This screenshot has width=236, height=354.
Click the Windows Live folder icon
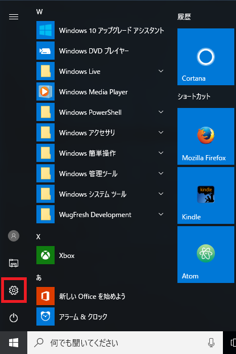pyautogui.click(x=45, y=71)
